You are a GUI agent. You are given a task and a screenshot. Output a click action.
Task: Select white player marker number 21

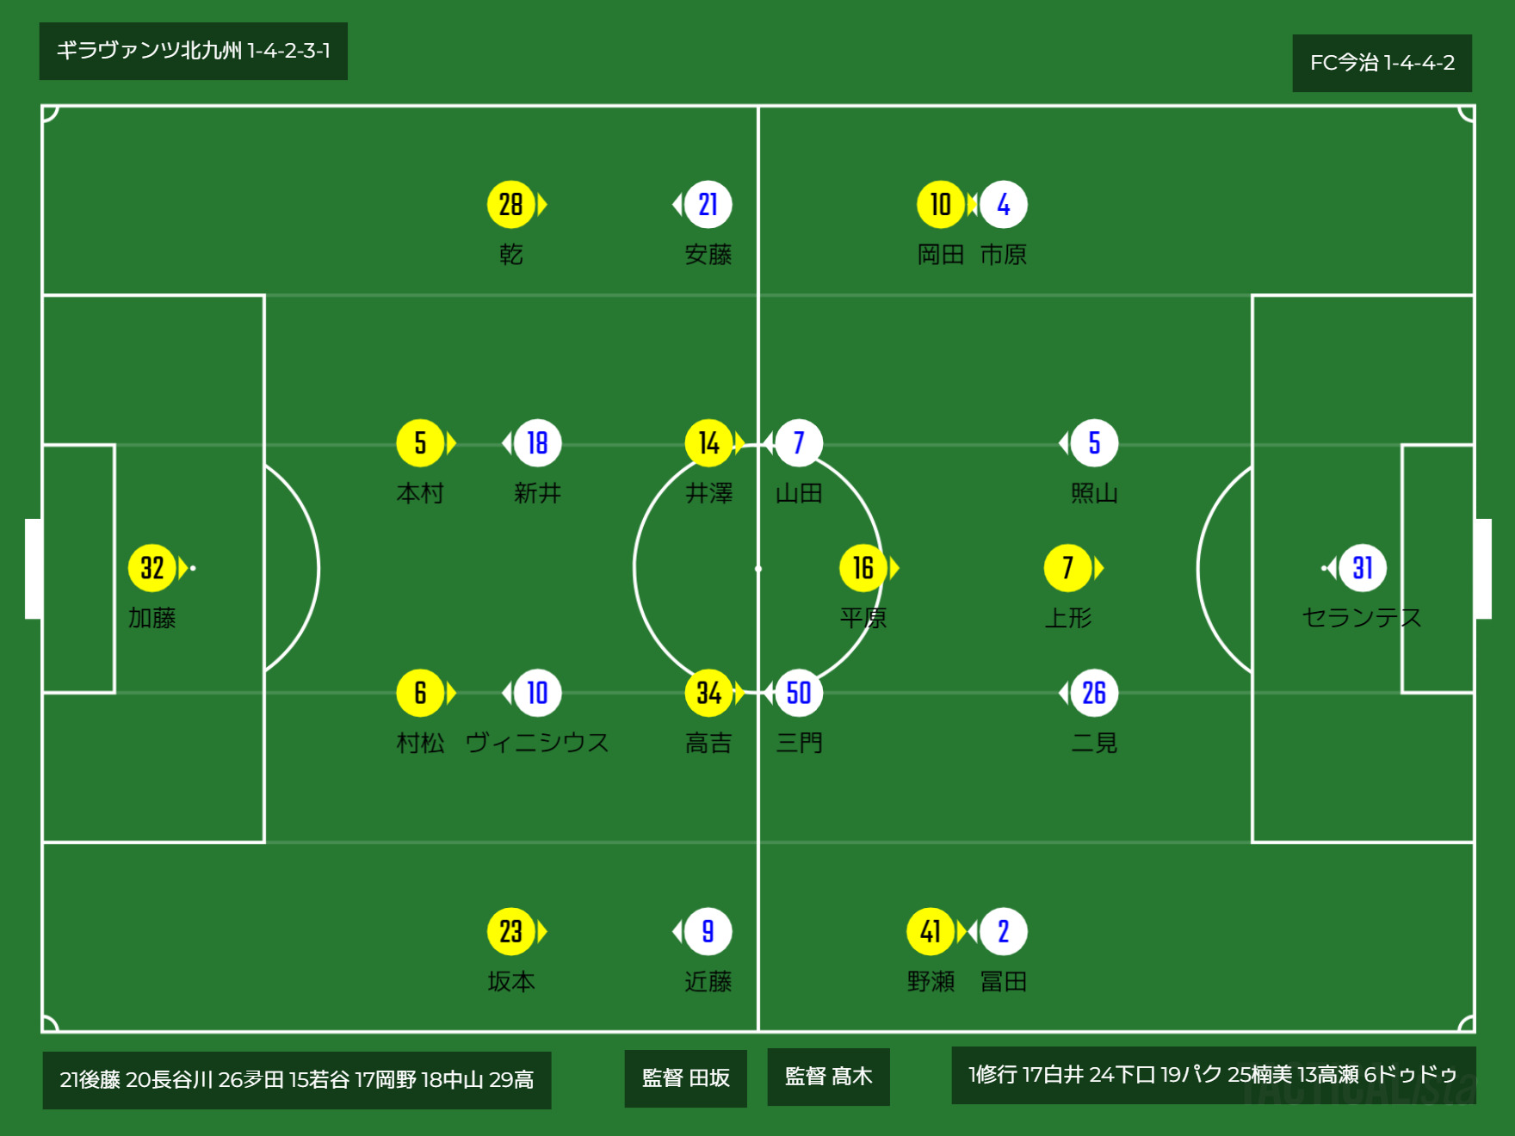(708, 205)
